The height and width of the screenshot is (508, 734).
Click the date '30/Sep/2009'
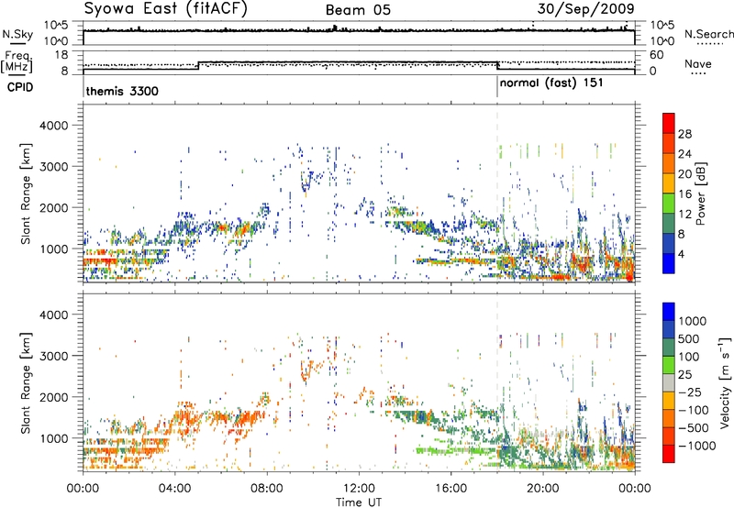[x=585, y=9]
